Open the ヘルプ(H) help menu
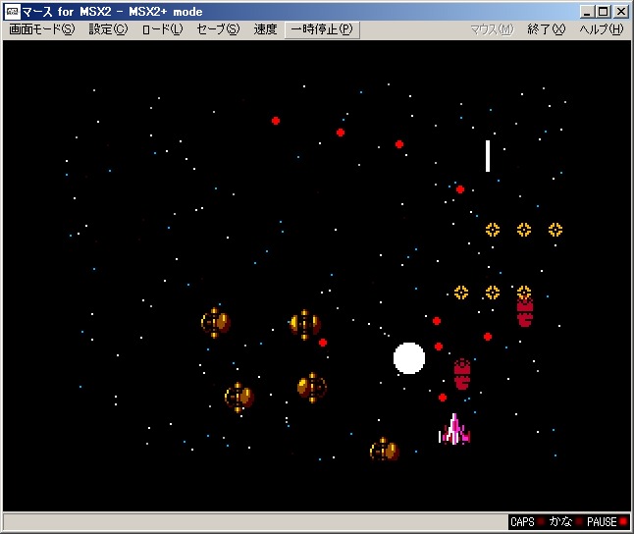This screenshot has width=634, height=534. (601, 29)
